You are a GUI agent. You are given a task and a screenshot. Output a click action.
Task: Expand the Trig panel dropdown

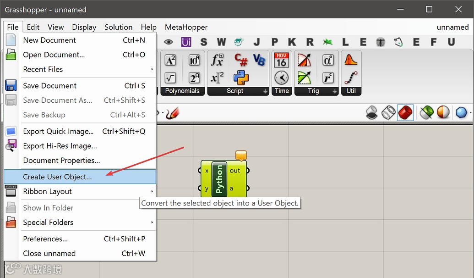(335, 91)
